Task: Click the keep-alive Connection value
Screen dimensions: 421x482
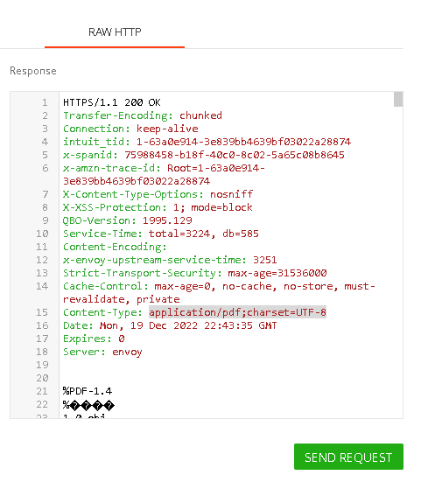Action: click(167, 129)
